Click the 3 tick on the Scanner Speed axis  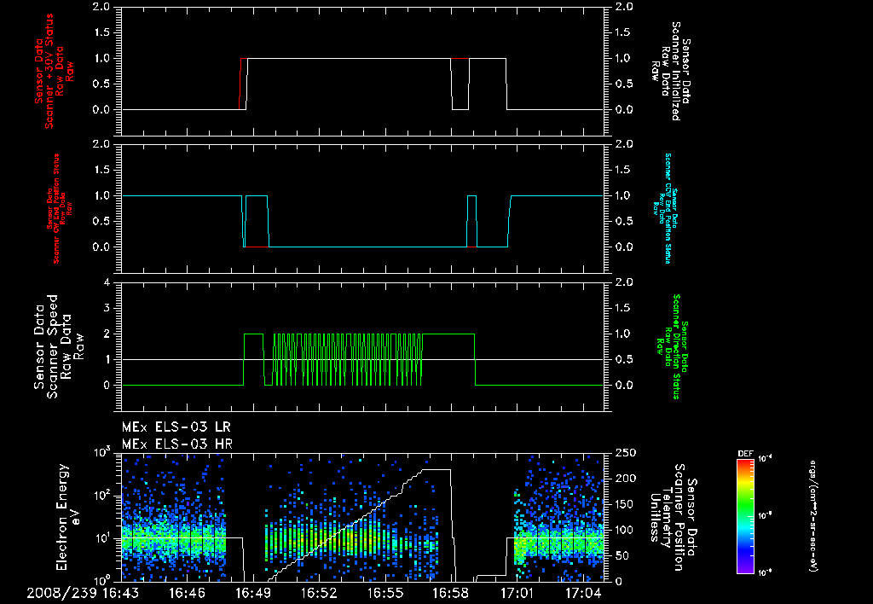[x=107, y=308]
